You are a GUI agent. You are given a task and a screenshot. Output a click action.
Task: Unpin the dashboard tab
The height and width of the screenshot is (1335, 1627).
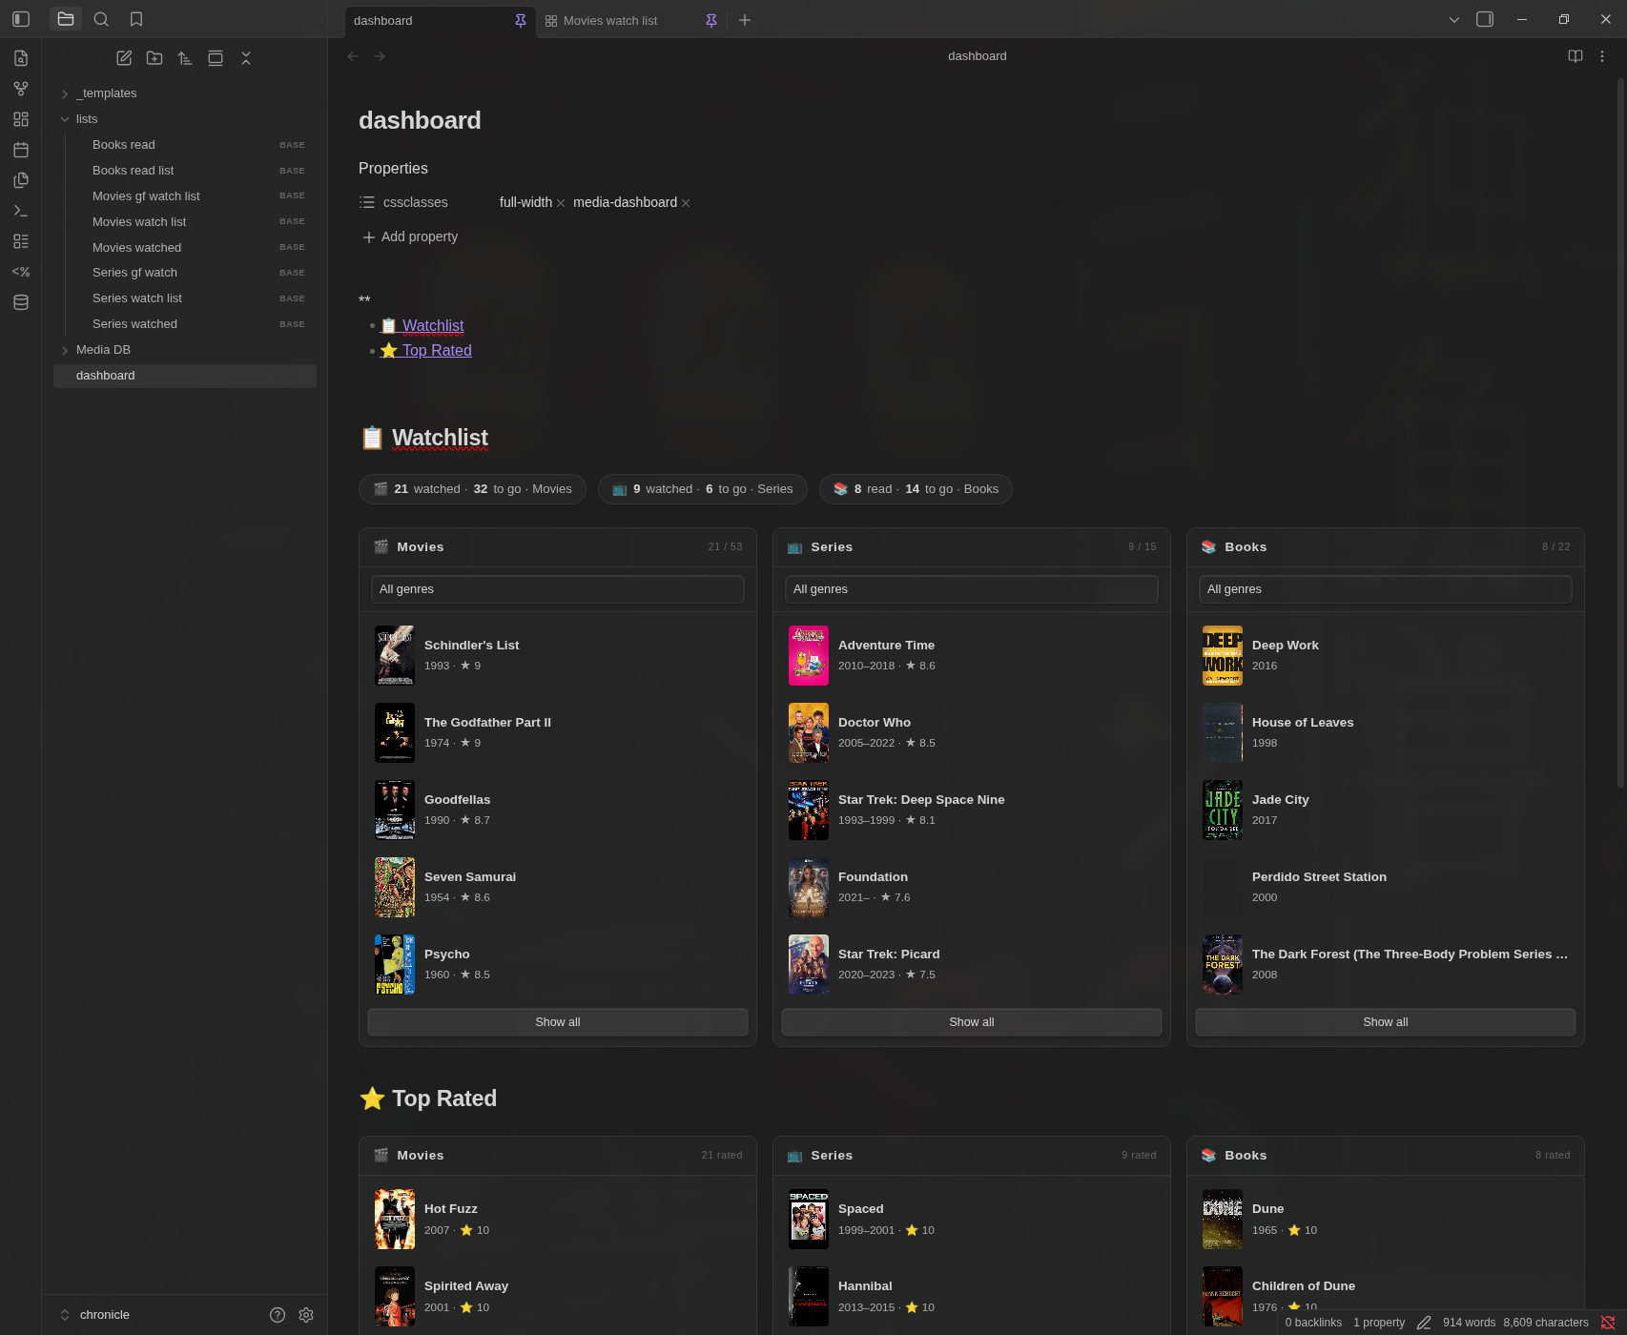521,21
